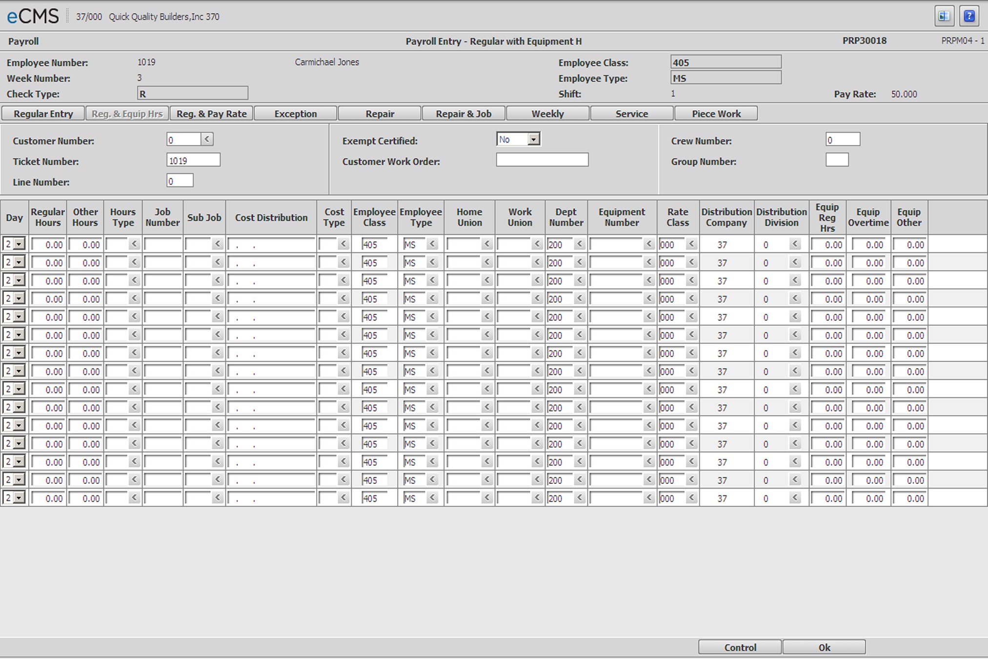Open the Exception tab
Screen dimensions: 988x659
tap(296, 114)
